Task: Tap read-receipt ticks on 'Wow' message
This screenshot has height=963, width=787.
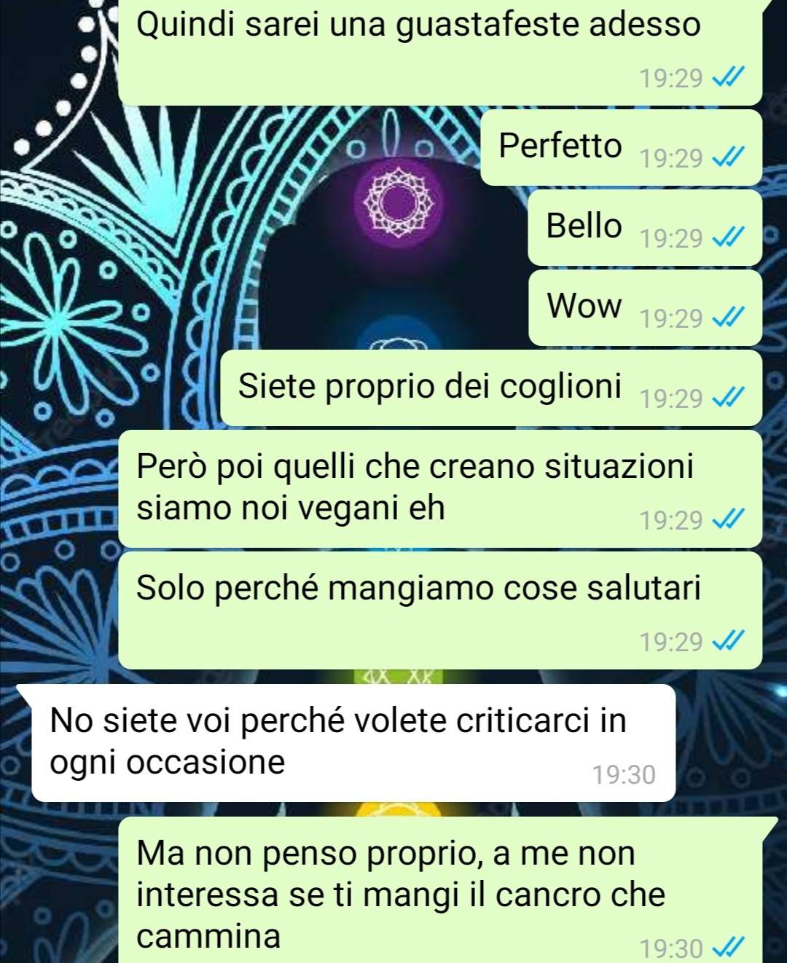Action: tap(727, 318)
